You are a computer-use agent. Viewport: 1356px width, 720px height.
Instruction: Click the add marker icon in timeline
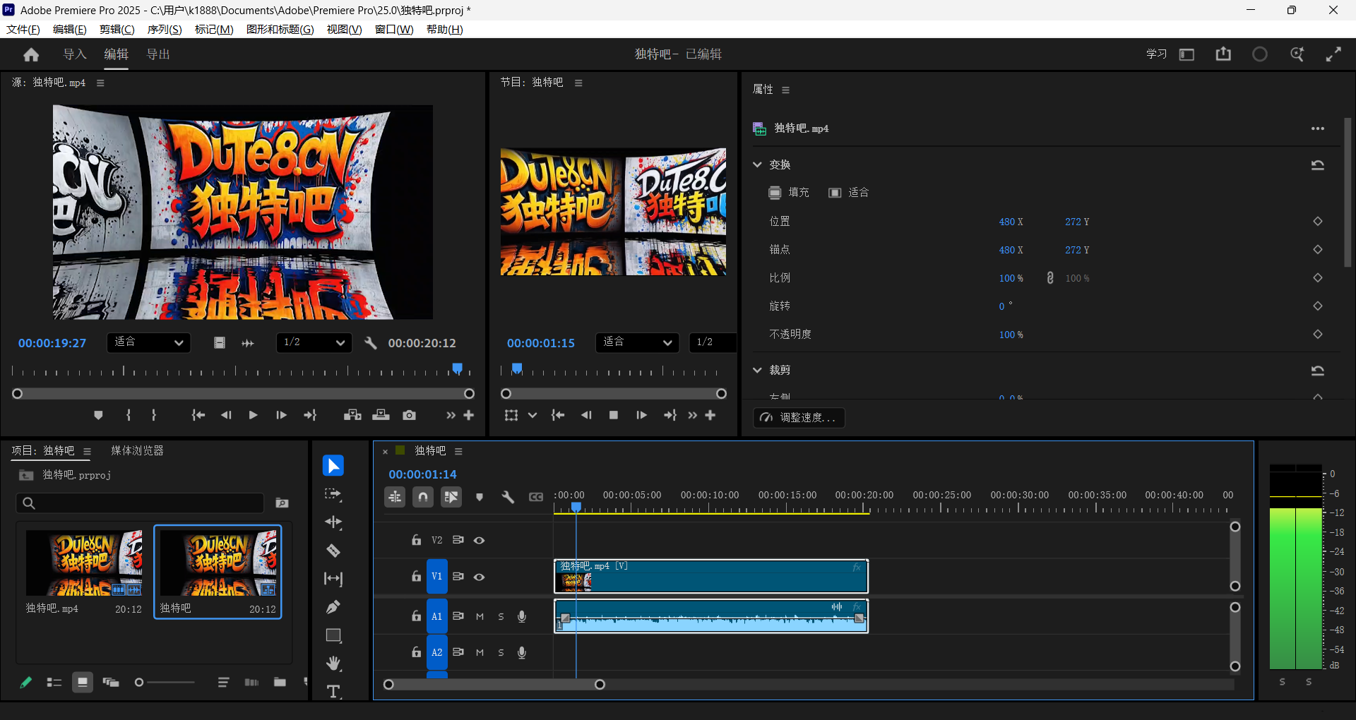[480, 497]
